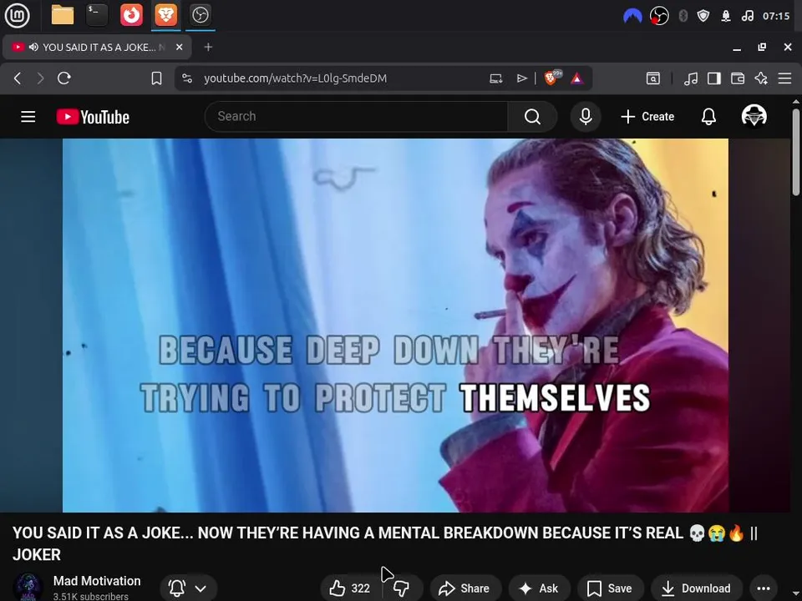
Task: Open the Linux Mint start menu
Action: tap(17, 15)
